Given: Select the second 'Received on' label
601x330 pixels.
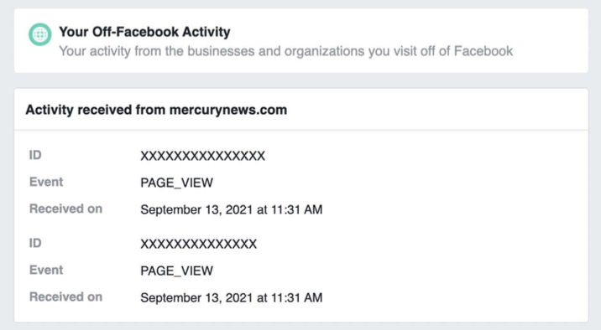Looking at the screenshot, I should pos(66,296).
